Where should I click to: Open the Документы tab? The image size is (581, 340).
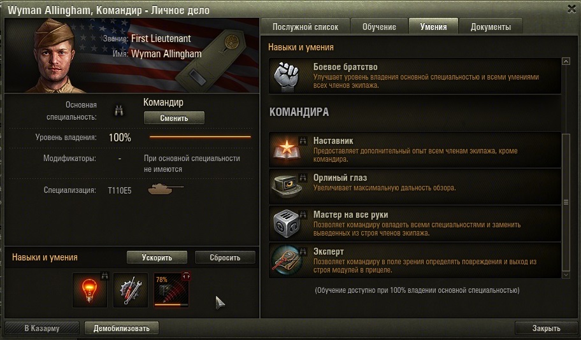[491, 27]
